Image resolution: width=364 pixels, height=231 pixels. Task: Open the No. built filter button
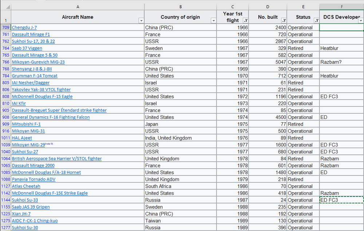pos(284,21)
